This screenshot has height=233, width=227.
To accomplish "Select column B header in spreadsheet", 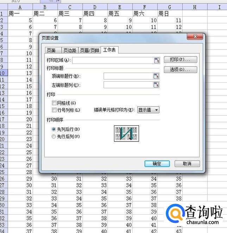I will click(45, 7).
